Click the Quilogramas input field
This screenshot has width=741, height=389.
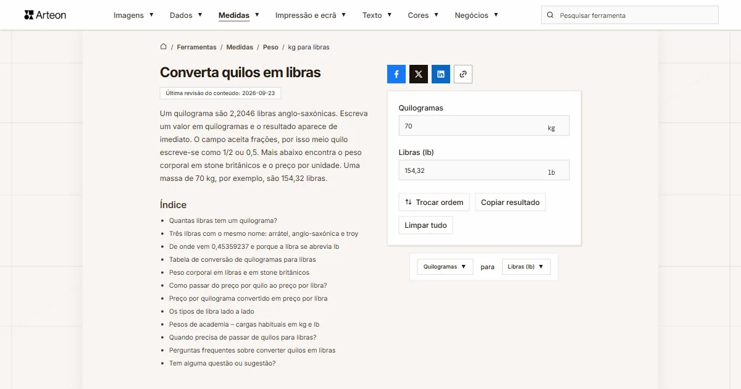[x=484, y=126]
